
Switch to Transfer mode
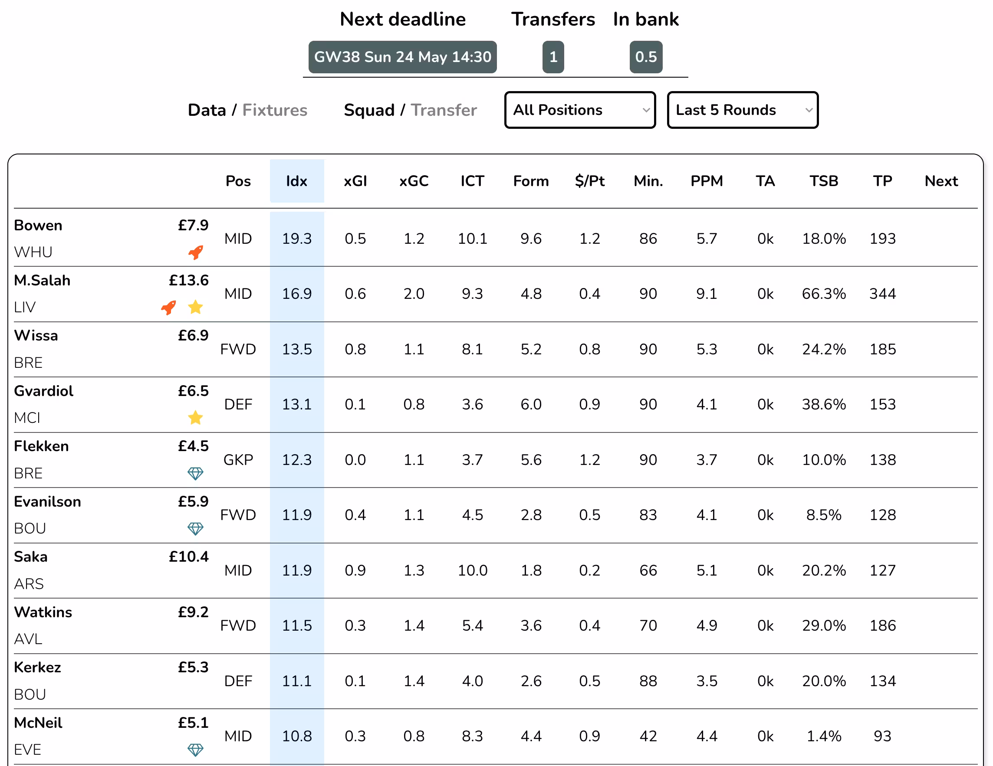444,110
